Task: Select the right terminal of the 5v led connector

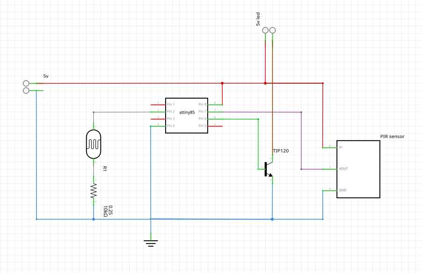Action: pyautogui.click(x=272, y=30)
